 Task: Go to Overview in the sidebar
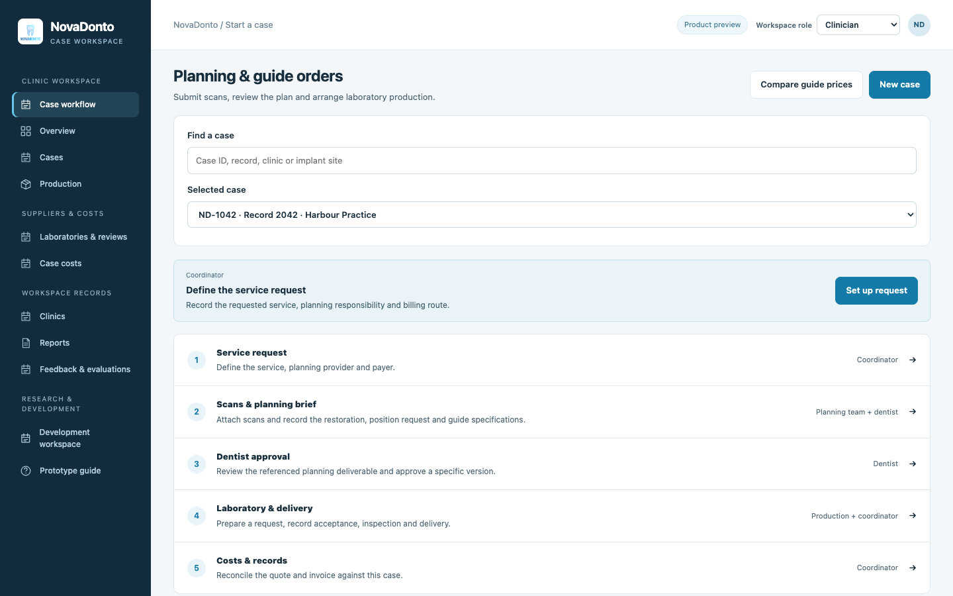(75, 131)
